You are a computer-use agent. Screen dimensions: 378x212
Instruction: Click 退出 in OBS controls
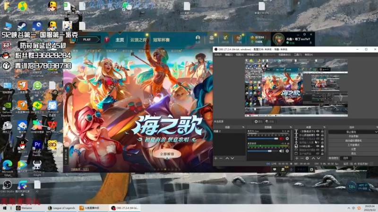click(353, 154)
